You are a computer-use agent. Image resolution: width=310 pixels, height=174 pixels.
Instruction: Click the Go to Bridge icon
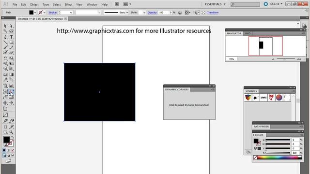[117, 4]
